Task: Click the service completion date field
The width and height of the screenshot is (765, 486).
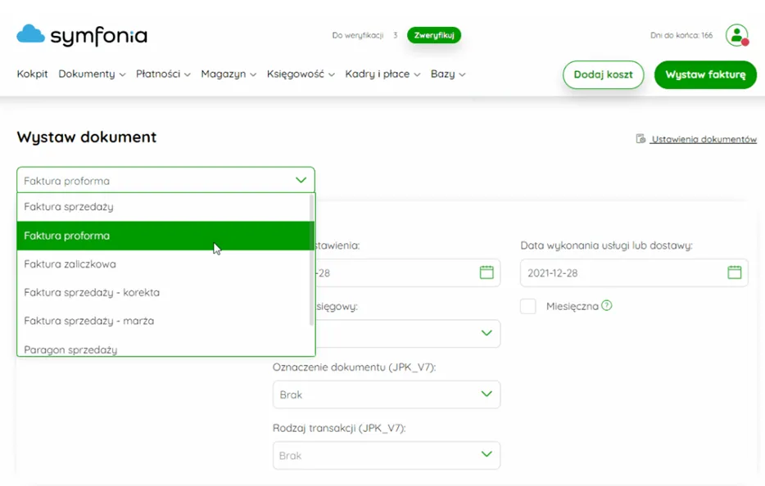Action: tap(622, 272)
